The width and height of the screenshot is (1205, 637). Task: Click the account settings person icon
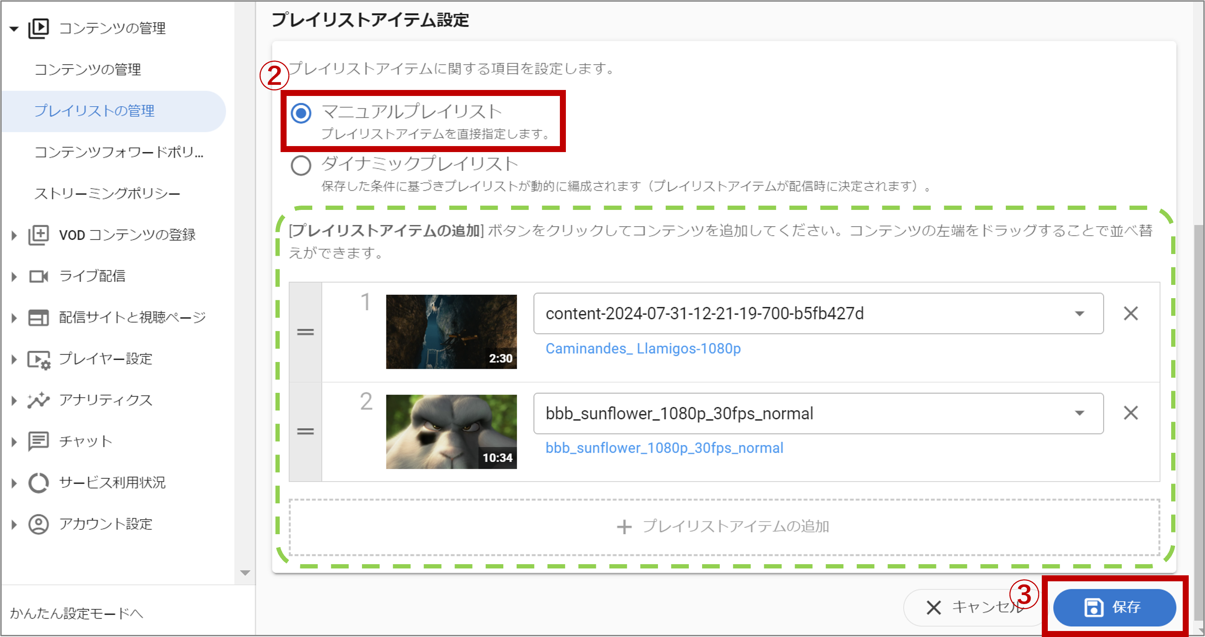coord(39,524)
